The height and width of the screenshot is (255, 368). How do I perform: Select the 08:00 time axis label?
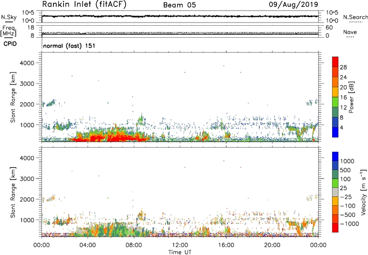pos(134,245)
